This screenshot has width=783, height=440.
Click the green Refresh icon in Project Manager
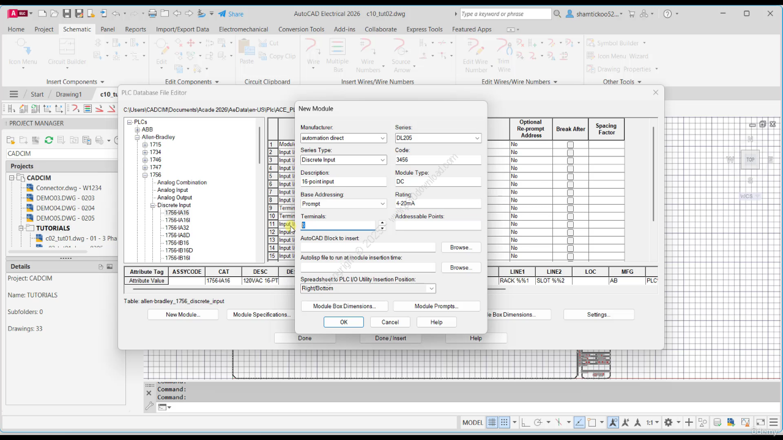pyautogui.click(x=49, y=140)
